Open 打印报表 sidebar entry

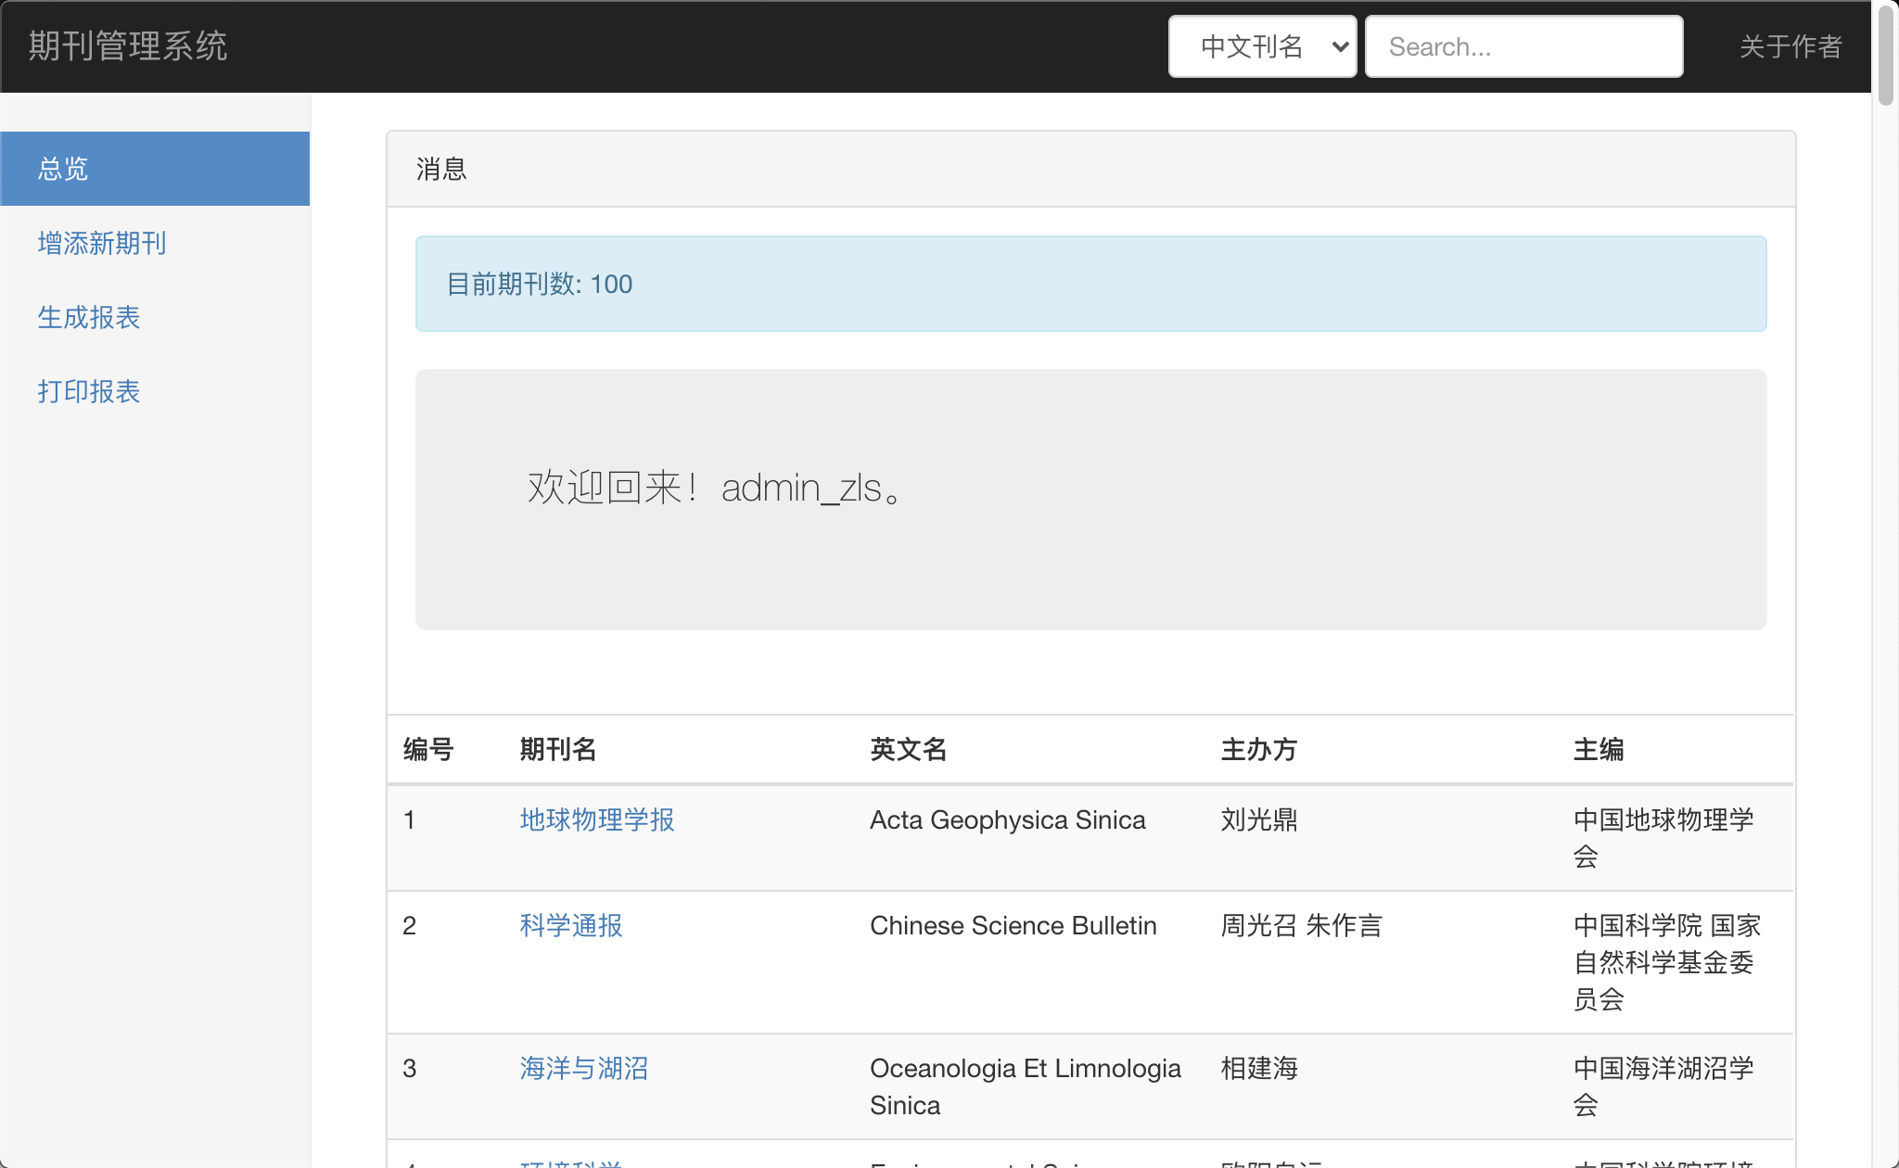click(x=89, y=391)
